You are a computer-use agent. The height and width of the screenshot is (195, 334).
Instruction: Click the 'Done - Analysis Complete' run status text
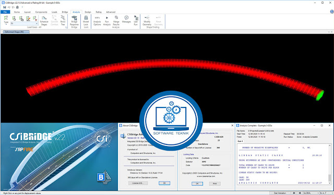pyautogui.click(x=307, y=137)
